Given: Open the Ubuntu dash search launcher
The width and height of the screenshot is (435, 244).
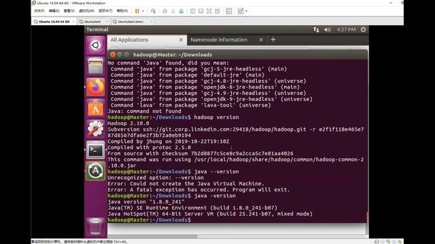Looking at the screenshot, I should [95, 45].
